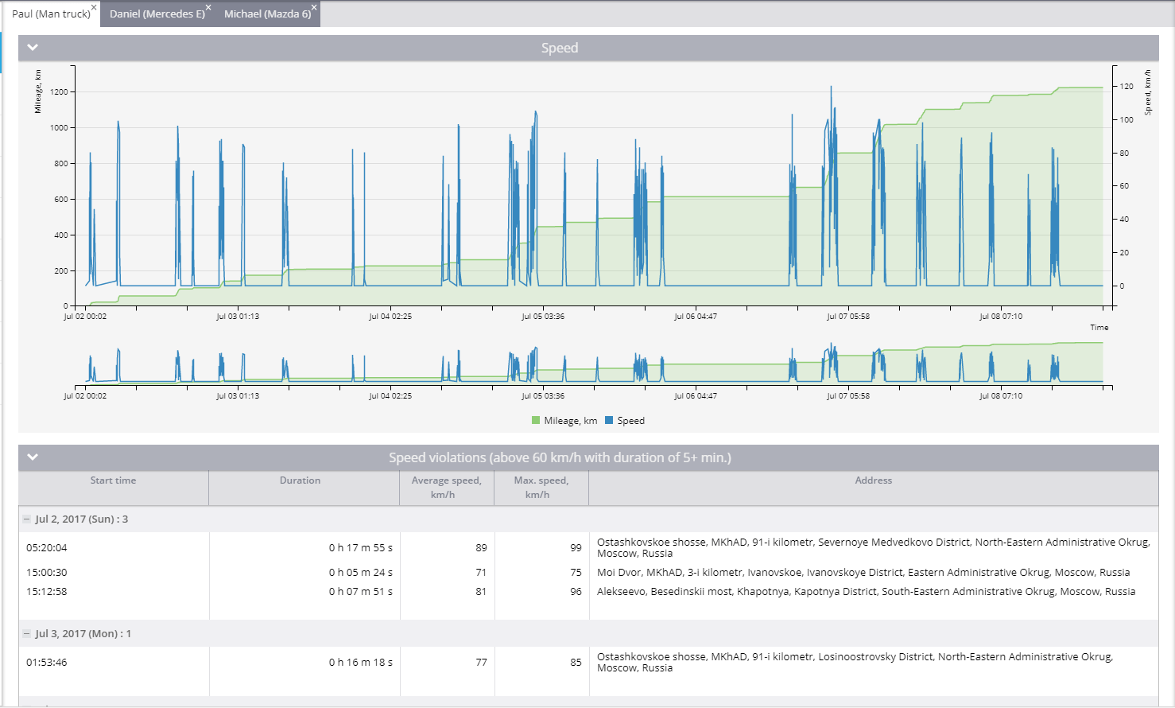Sort by Average speed column header
The height and width of the screenshot is (708, 1175).
(x=446, y=487)
